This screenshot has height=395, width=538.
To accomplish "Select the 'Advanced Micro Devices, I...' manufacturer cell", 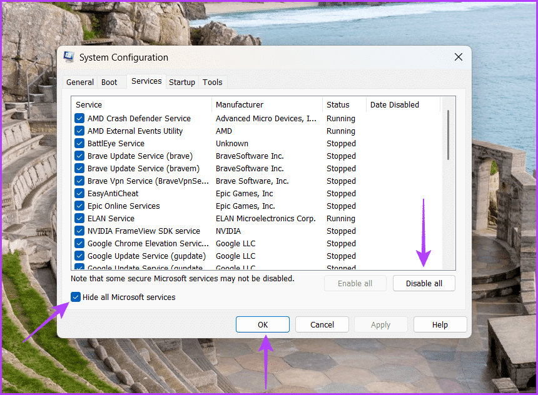I will click(x=266, y=118).
